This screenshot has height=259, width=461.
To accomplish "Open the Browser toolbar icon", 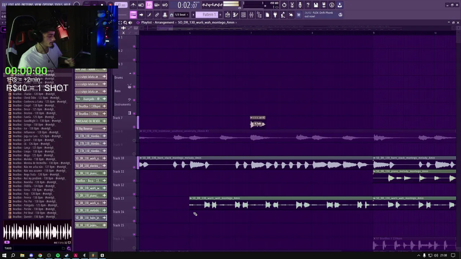I will coord(259,15).
